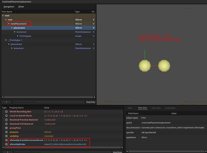Screen dimensions: 207x153
Task: Click the Find Prop button
Action: click(x=117, y=152)
